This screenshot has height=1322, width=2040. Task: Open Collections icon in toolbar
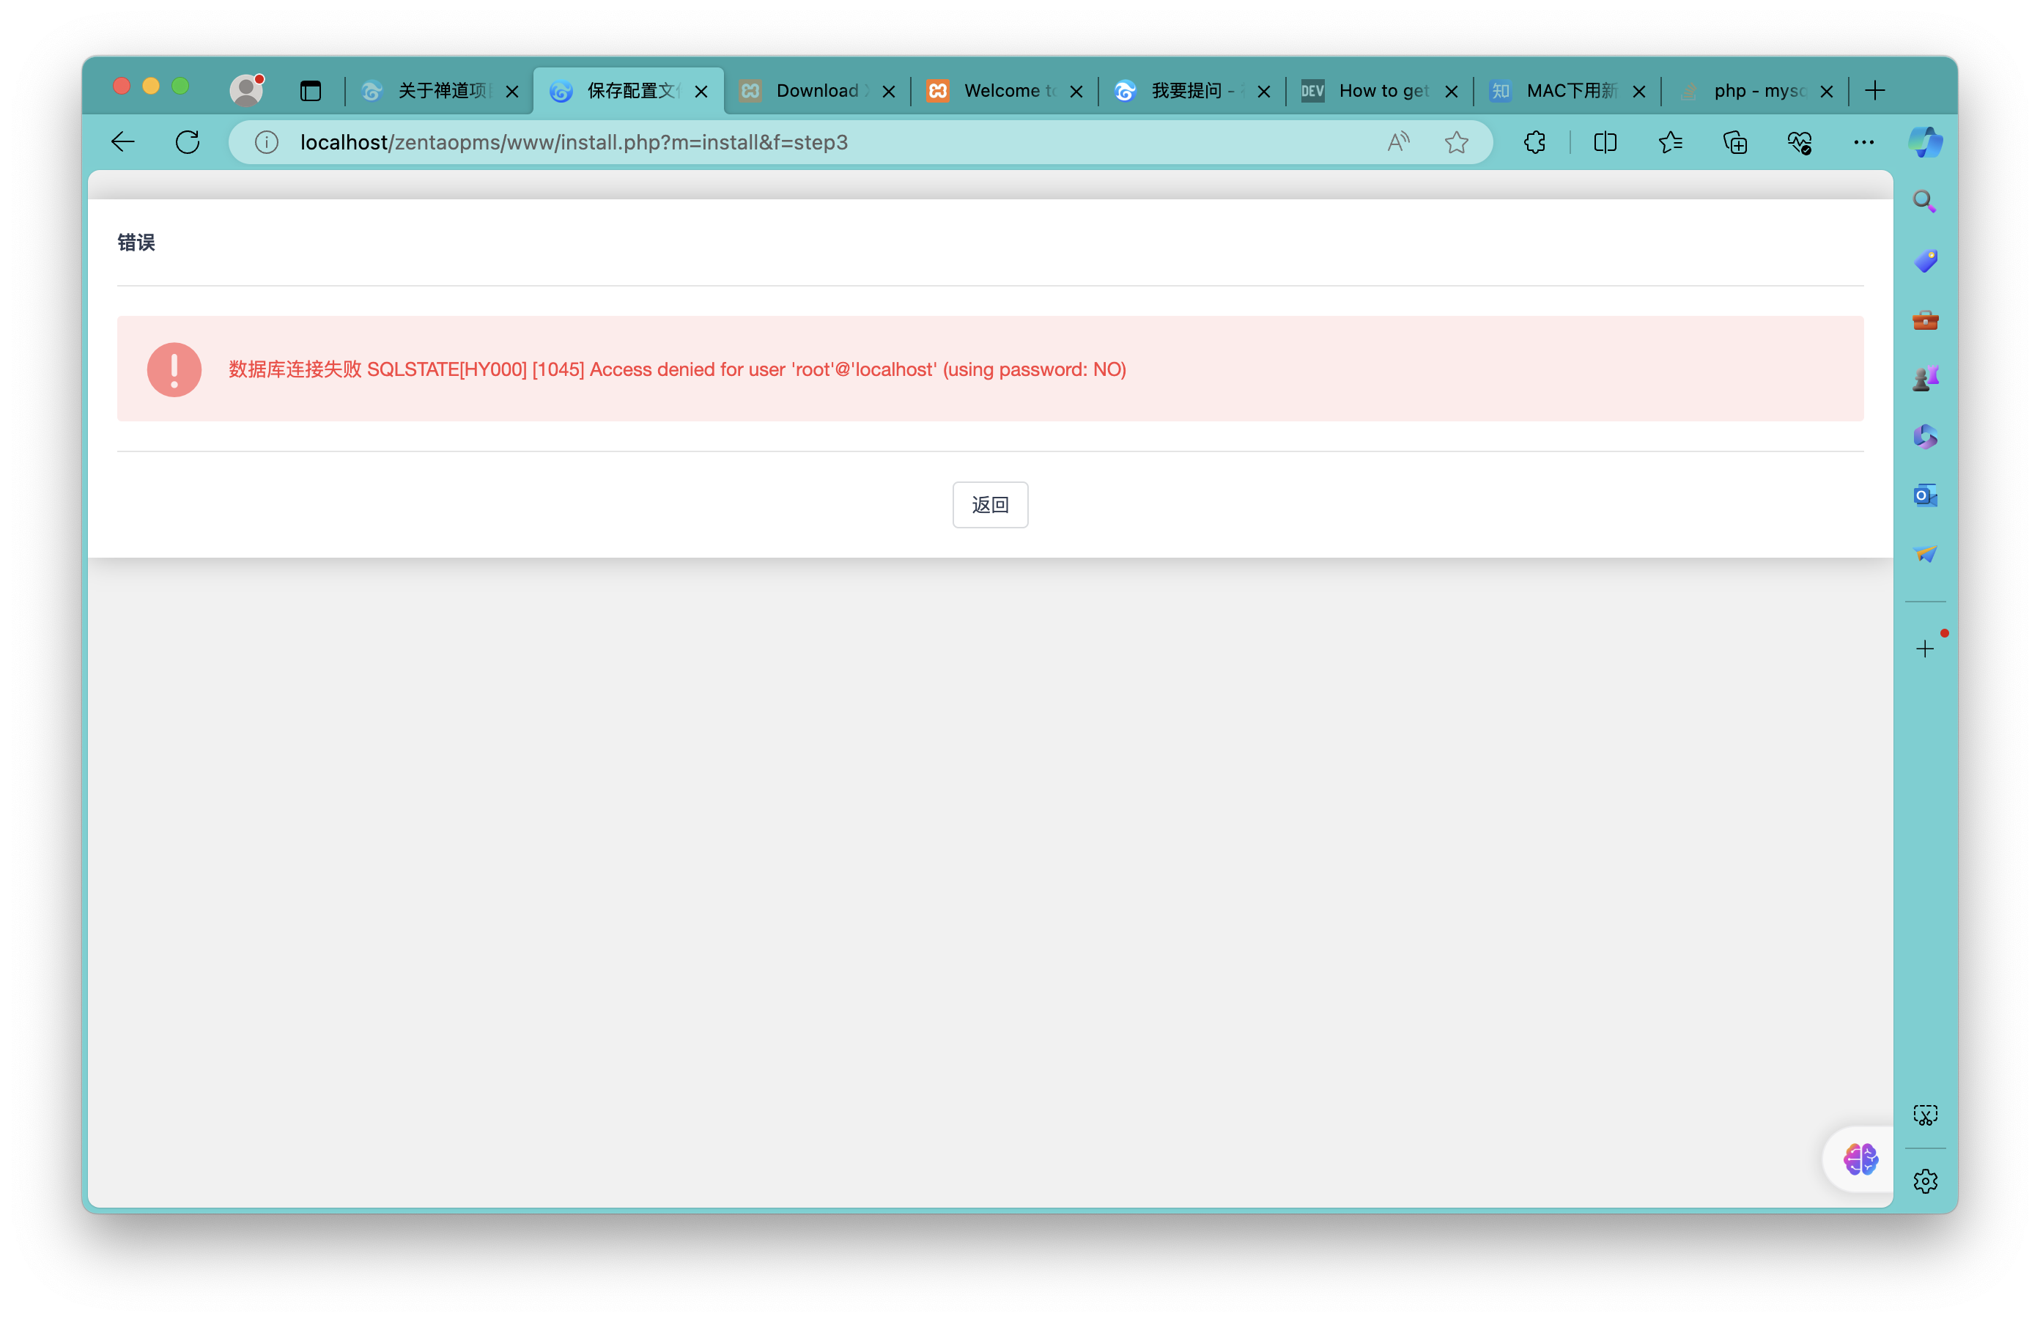coord(1735,141)
